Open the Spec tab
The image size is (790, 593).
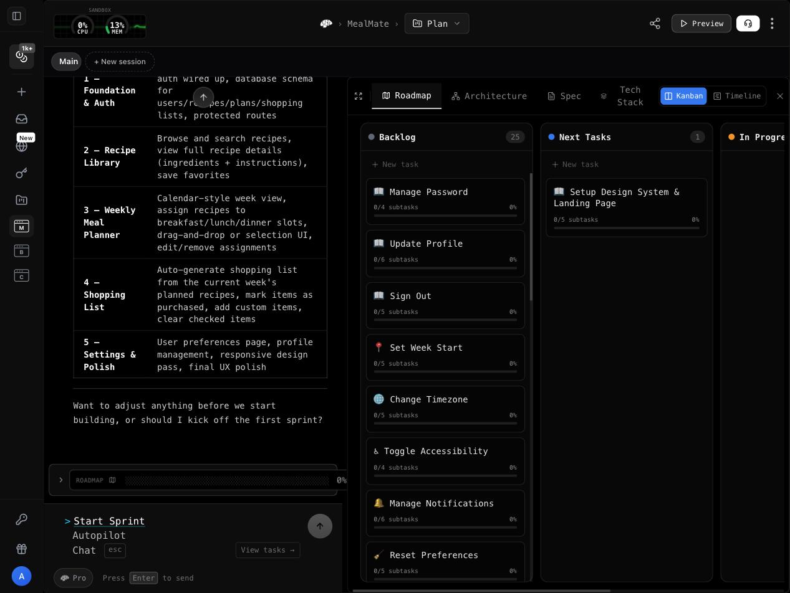tap(564, 96)
